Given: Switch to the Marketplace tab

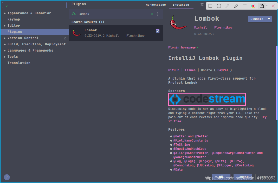Looking at the screenshot, I should point(156,5).
